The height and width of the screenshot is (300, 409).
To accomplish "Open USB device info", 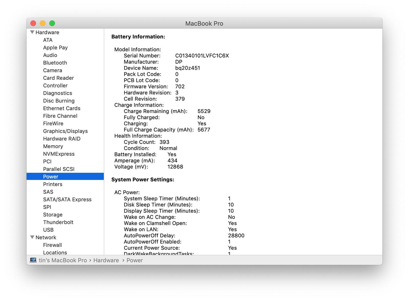I will (48, 230).
